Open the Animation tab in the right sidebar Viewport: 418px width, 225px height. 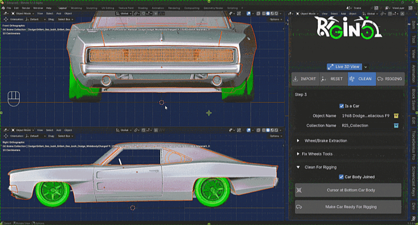coord(413,74)
